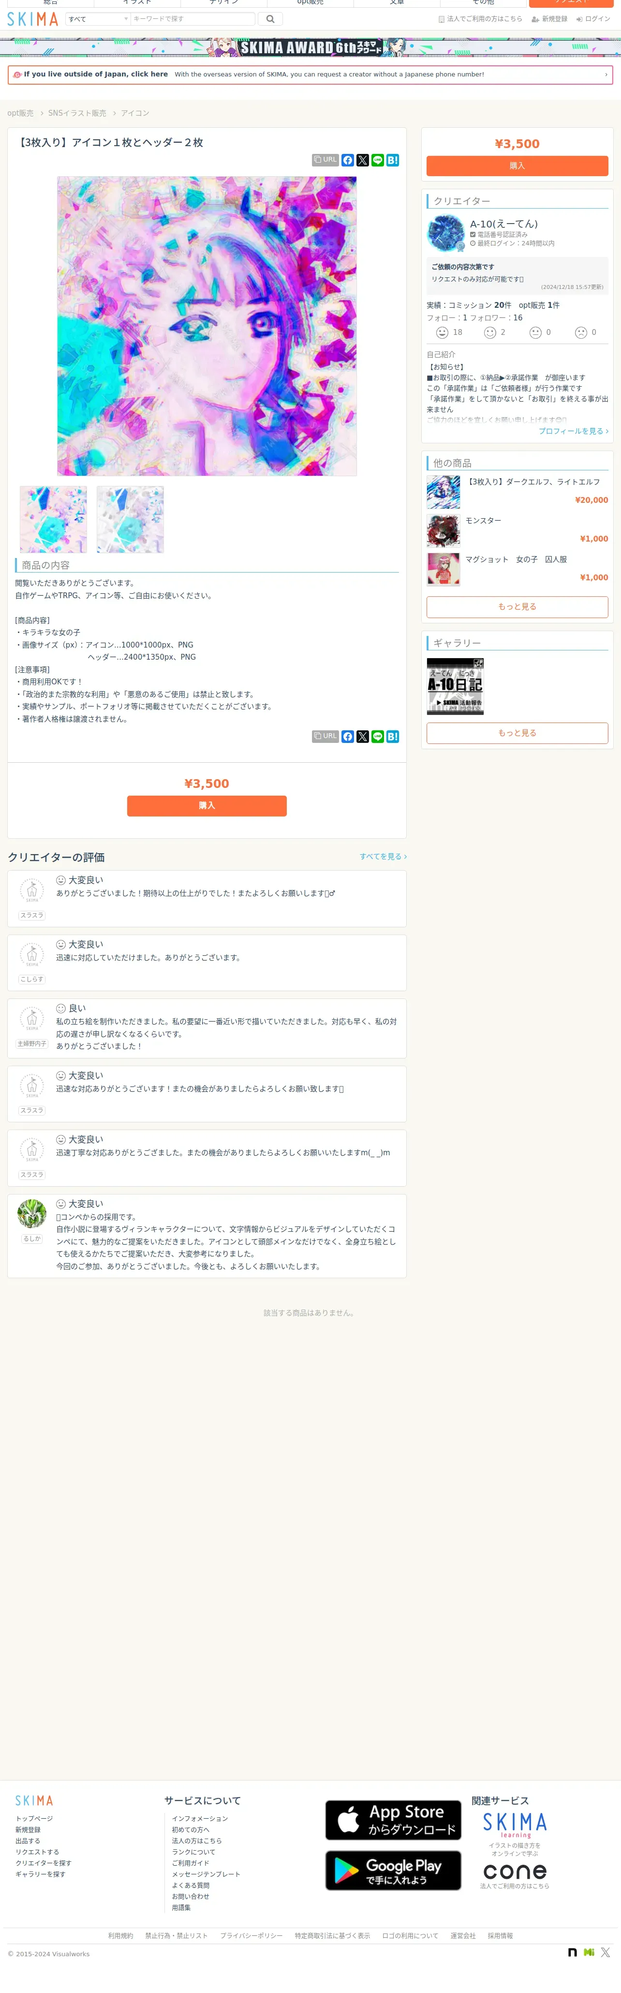Viewport: 621px width, 1993px height.
Task: Open マグショット 女の子 囚人服 product
Action: (x=516, y=559)
